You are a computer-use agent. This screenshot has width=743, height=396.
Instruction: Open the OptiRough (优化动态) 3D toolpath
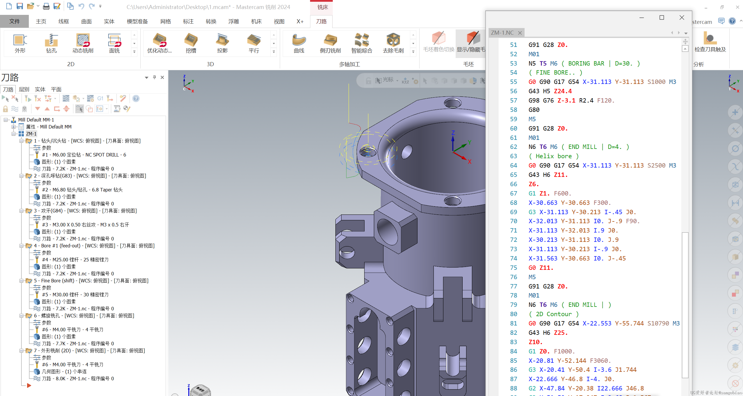tap(160, 43)
